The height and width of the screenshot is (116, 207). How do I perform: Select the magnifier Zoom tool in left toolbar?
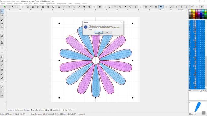(2, 20)
